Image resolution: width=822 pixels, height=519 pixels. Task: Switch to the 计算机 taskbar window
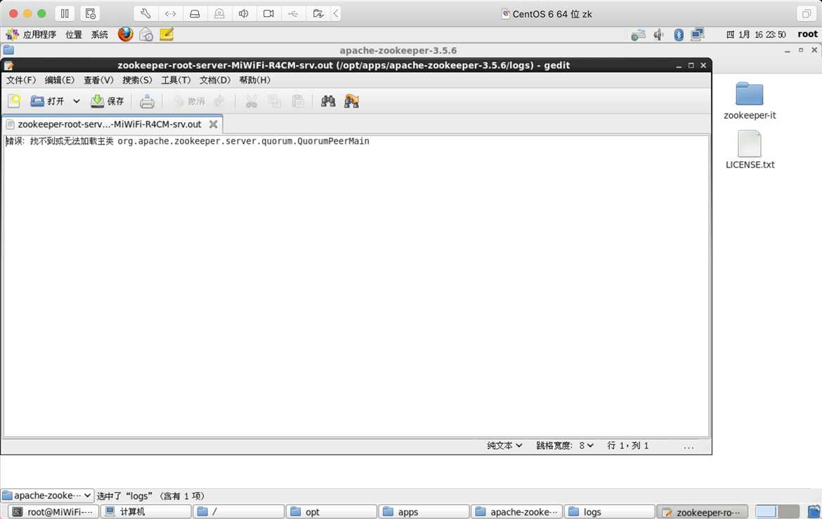(x=146, y=512)
